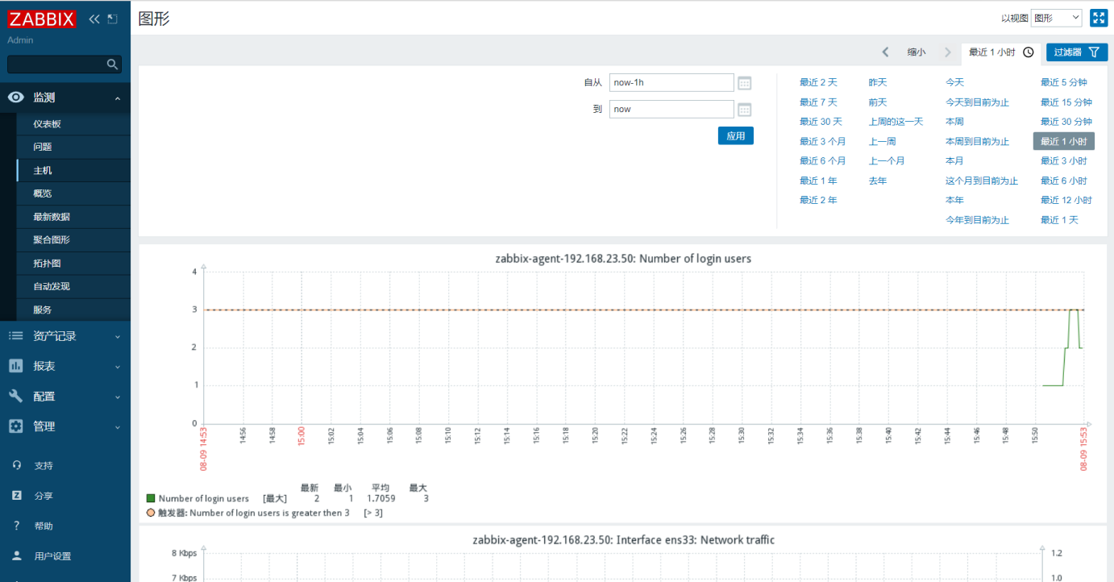The width and height of the screenshot is (1114, 582).
Task: Click the eye icon for 监测
Action: tap(16, 98)
